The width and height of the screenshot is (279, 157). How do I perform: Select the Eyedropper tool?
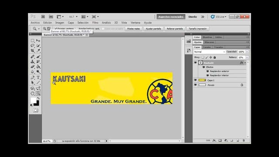click(x=38, y=51)
